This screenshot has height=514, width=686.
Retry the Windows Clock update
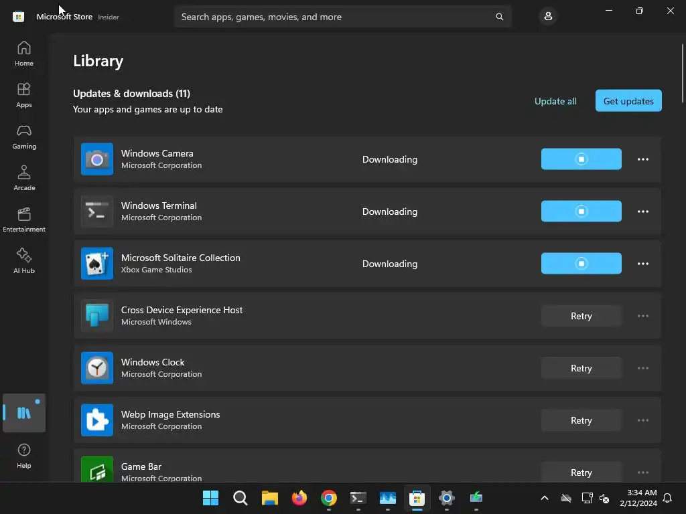(581, 368)
